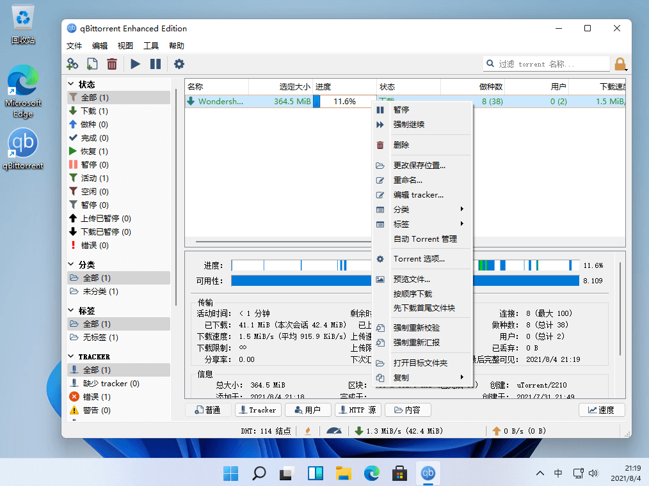Select the 错误 (1) tracker filter
Screen dimensions: 649x486
click(x=119, y=397)
